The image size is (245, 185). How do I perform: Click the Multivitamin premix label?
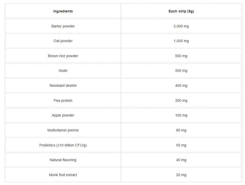(63, 130)
